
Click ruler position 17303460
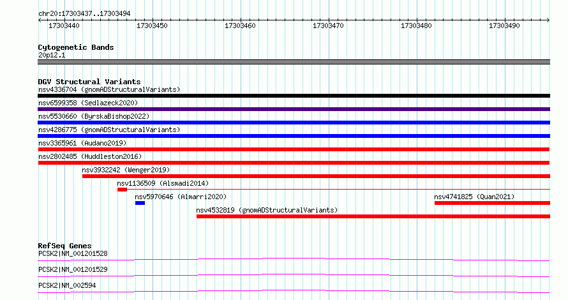click(240, 26)
